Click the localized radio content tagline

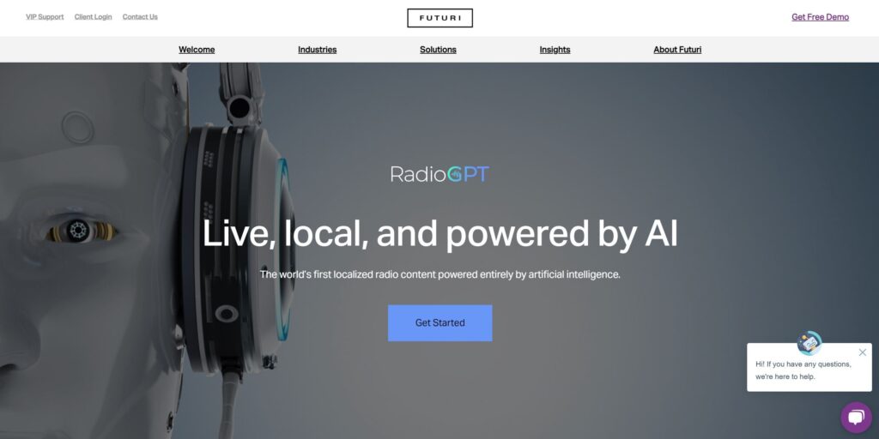440,274
